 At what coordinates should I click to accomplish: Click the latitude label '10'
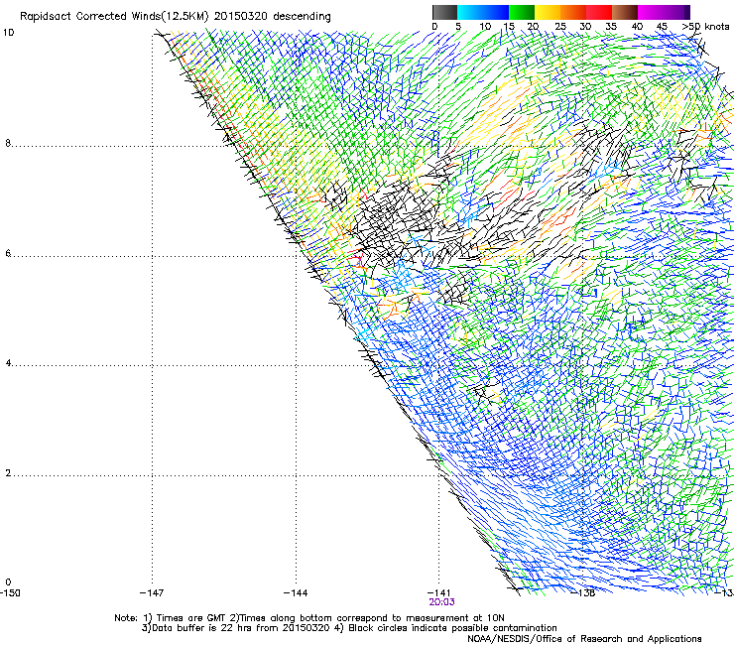(8, 33)
